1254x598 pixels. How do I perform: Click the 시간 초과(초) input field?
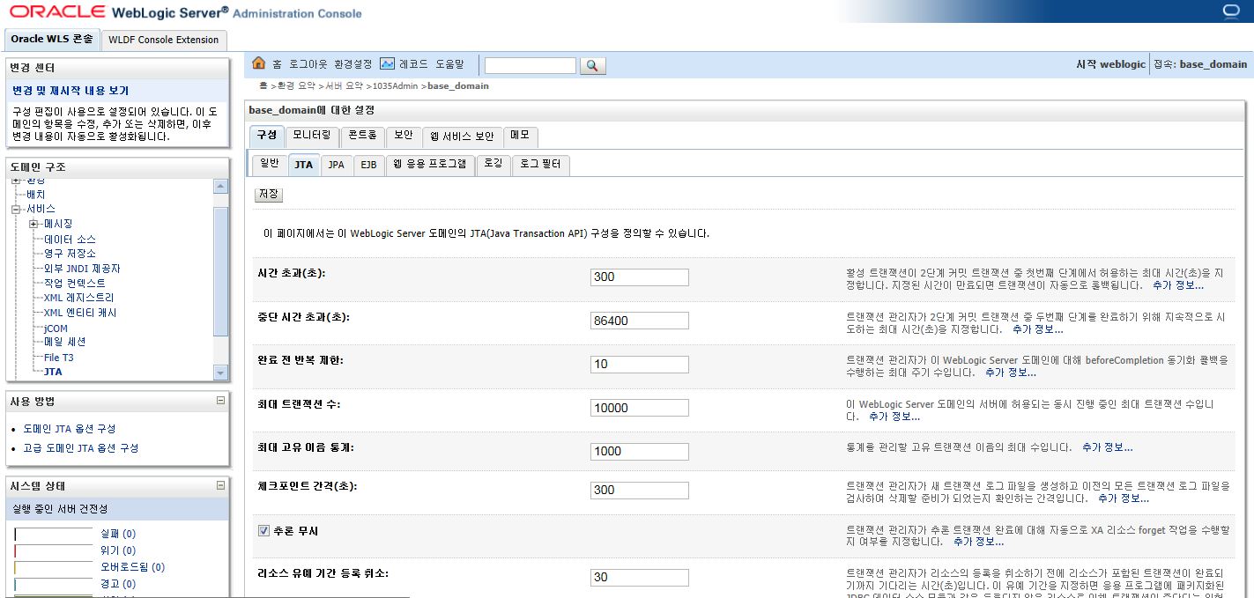click(x=639, y=277)
